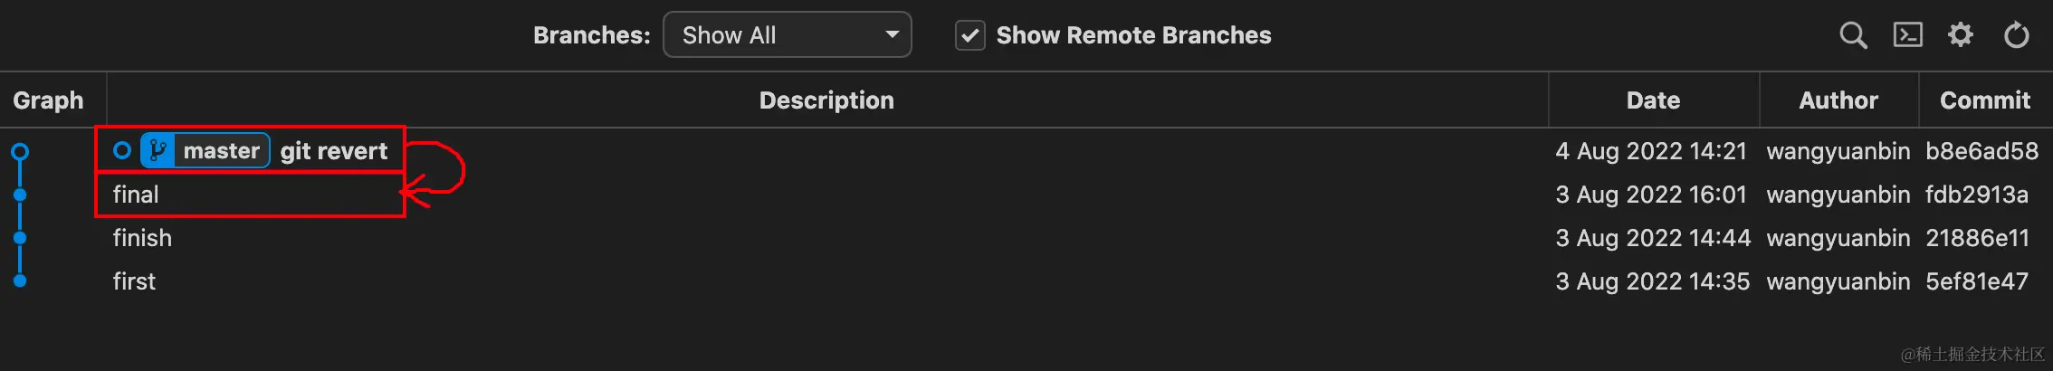This screenshot has width=2053, height=371.
Task: Click the search commits magnifier icon
Action: [1852, 35]
